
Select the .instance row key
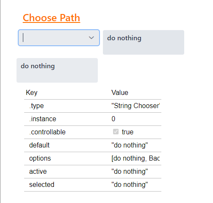(x=43, y=119)
